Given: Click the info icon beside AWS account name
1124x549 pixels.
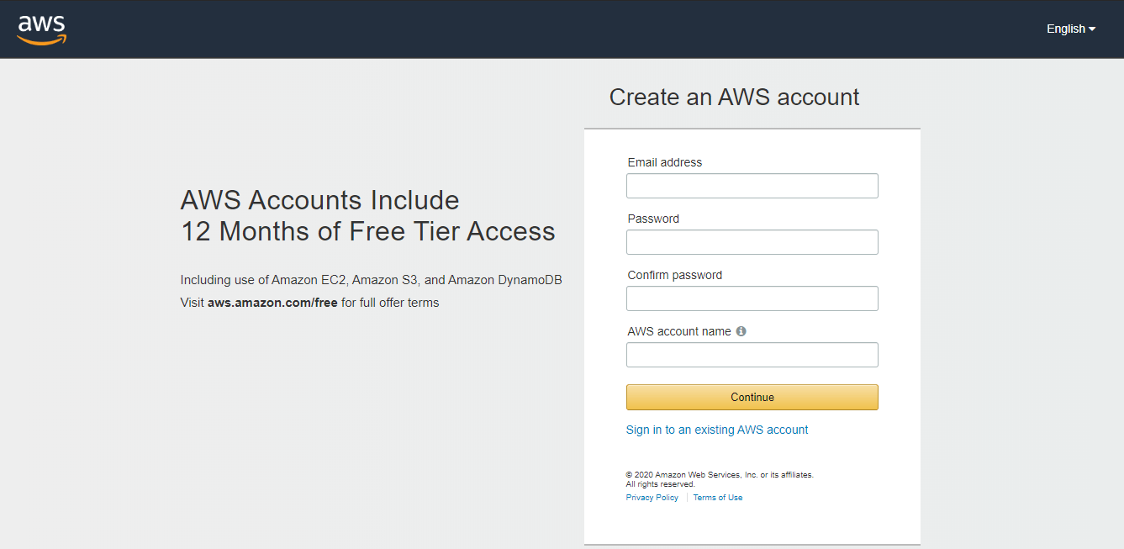Looking at the screenshot, I should pos(741,331).
